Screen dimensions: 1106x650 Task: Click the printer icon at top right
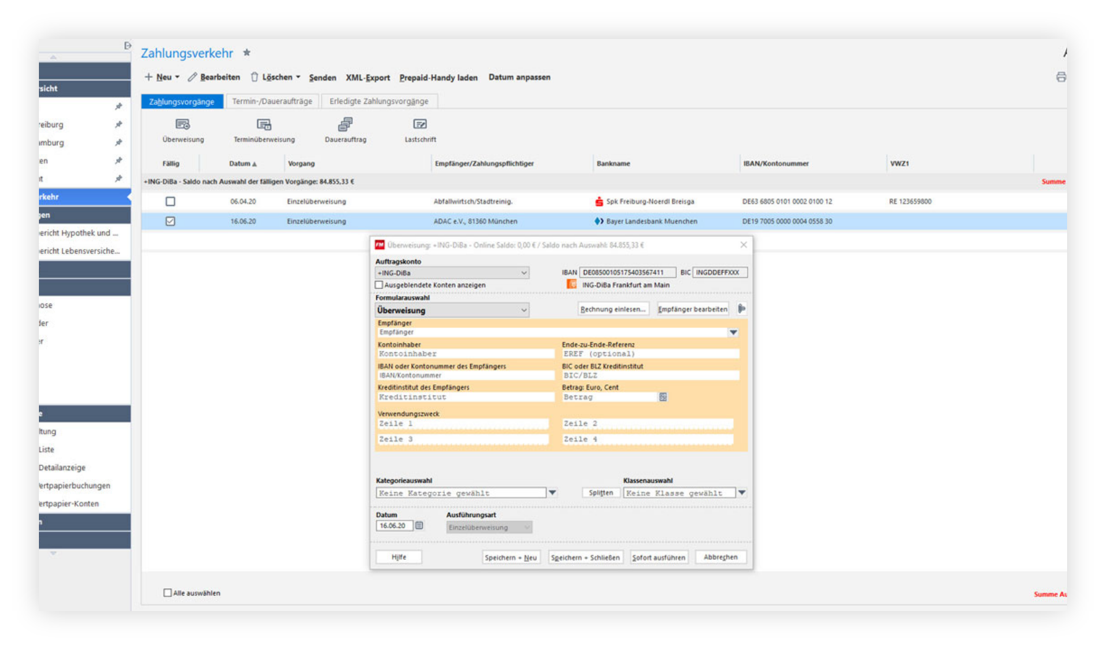point(1061,77)
